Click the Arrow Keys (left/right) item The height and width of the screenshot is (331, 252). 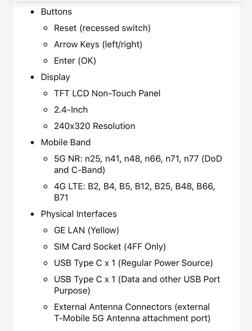(98, 44)
